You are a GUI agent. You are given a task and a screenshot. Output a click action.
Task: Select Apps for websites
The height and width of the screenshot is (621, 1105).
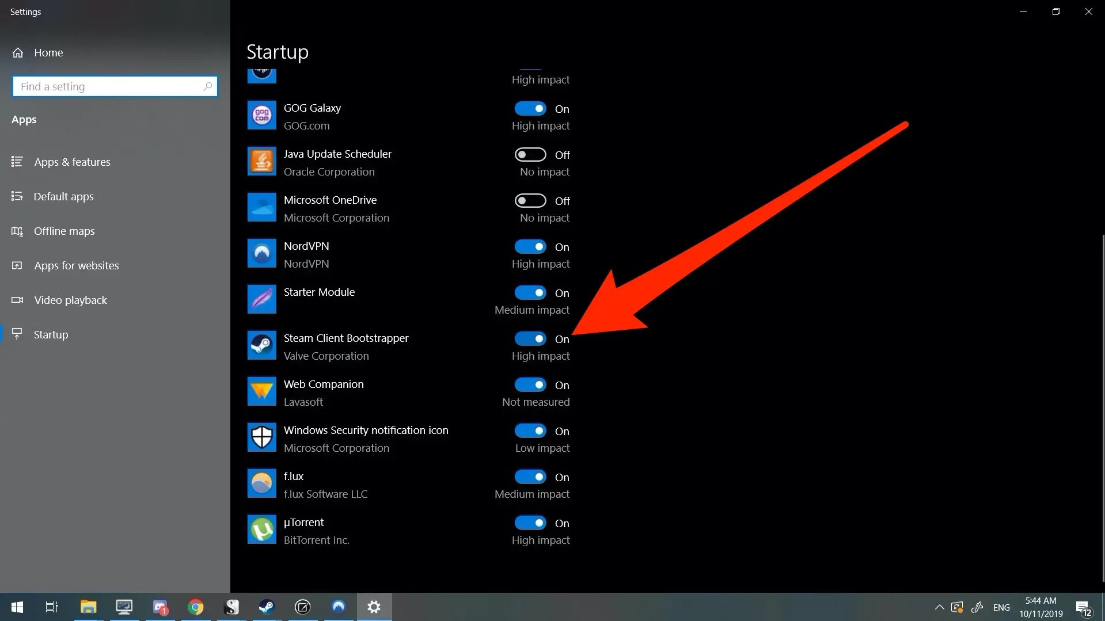pos(115,265)
